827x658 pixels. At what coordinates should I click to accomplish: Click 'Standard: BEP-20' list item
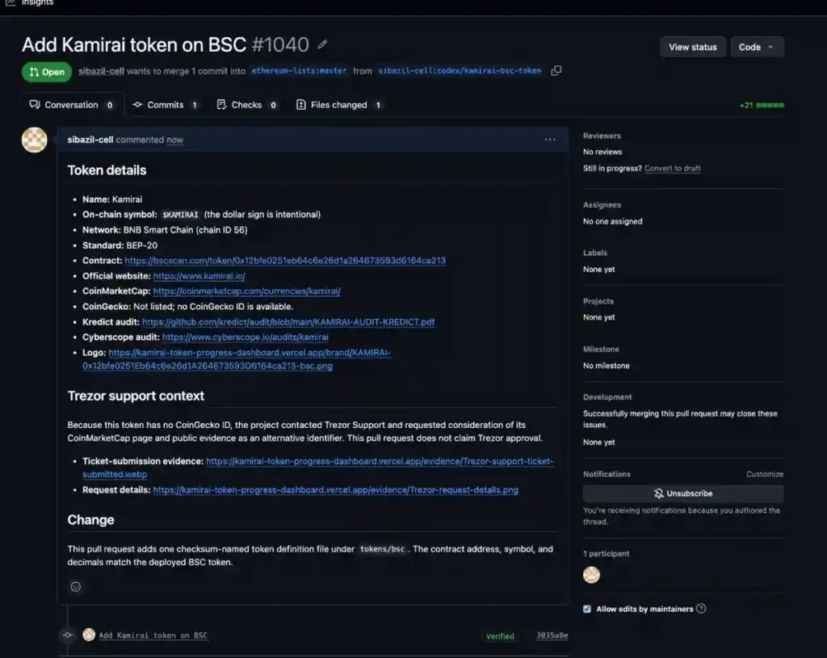pyautogui.click(x=120, y=245)
